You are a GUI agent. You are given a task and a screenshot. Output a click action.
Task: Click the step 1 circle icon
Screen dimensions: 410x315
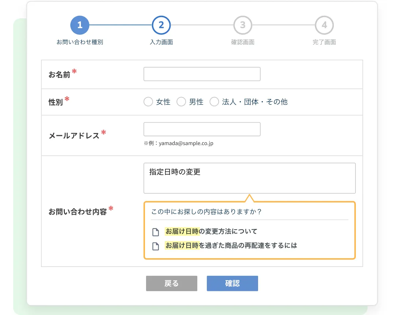click(x=80, y=25)
